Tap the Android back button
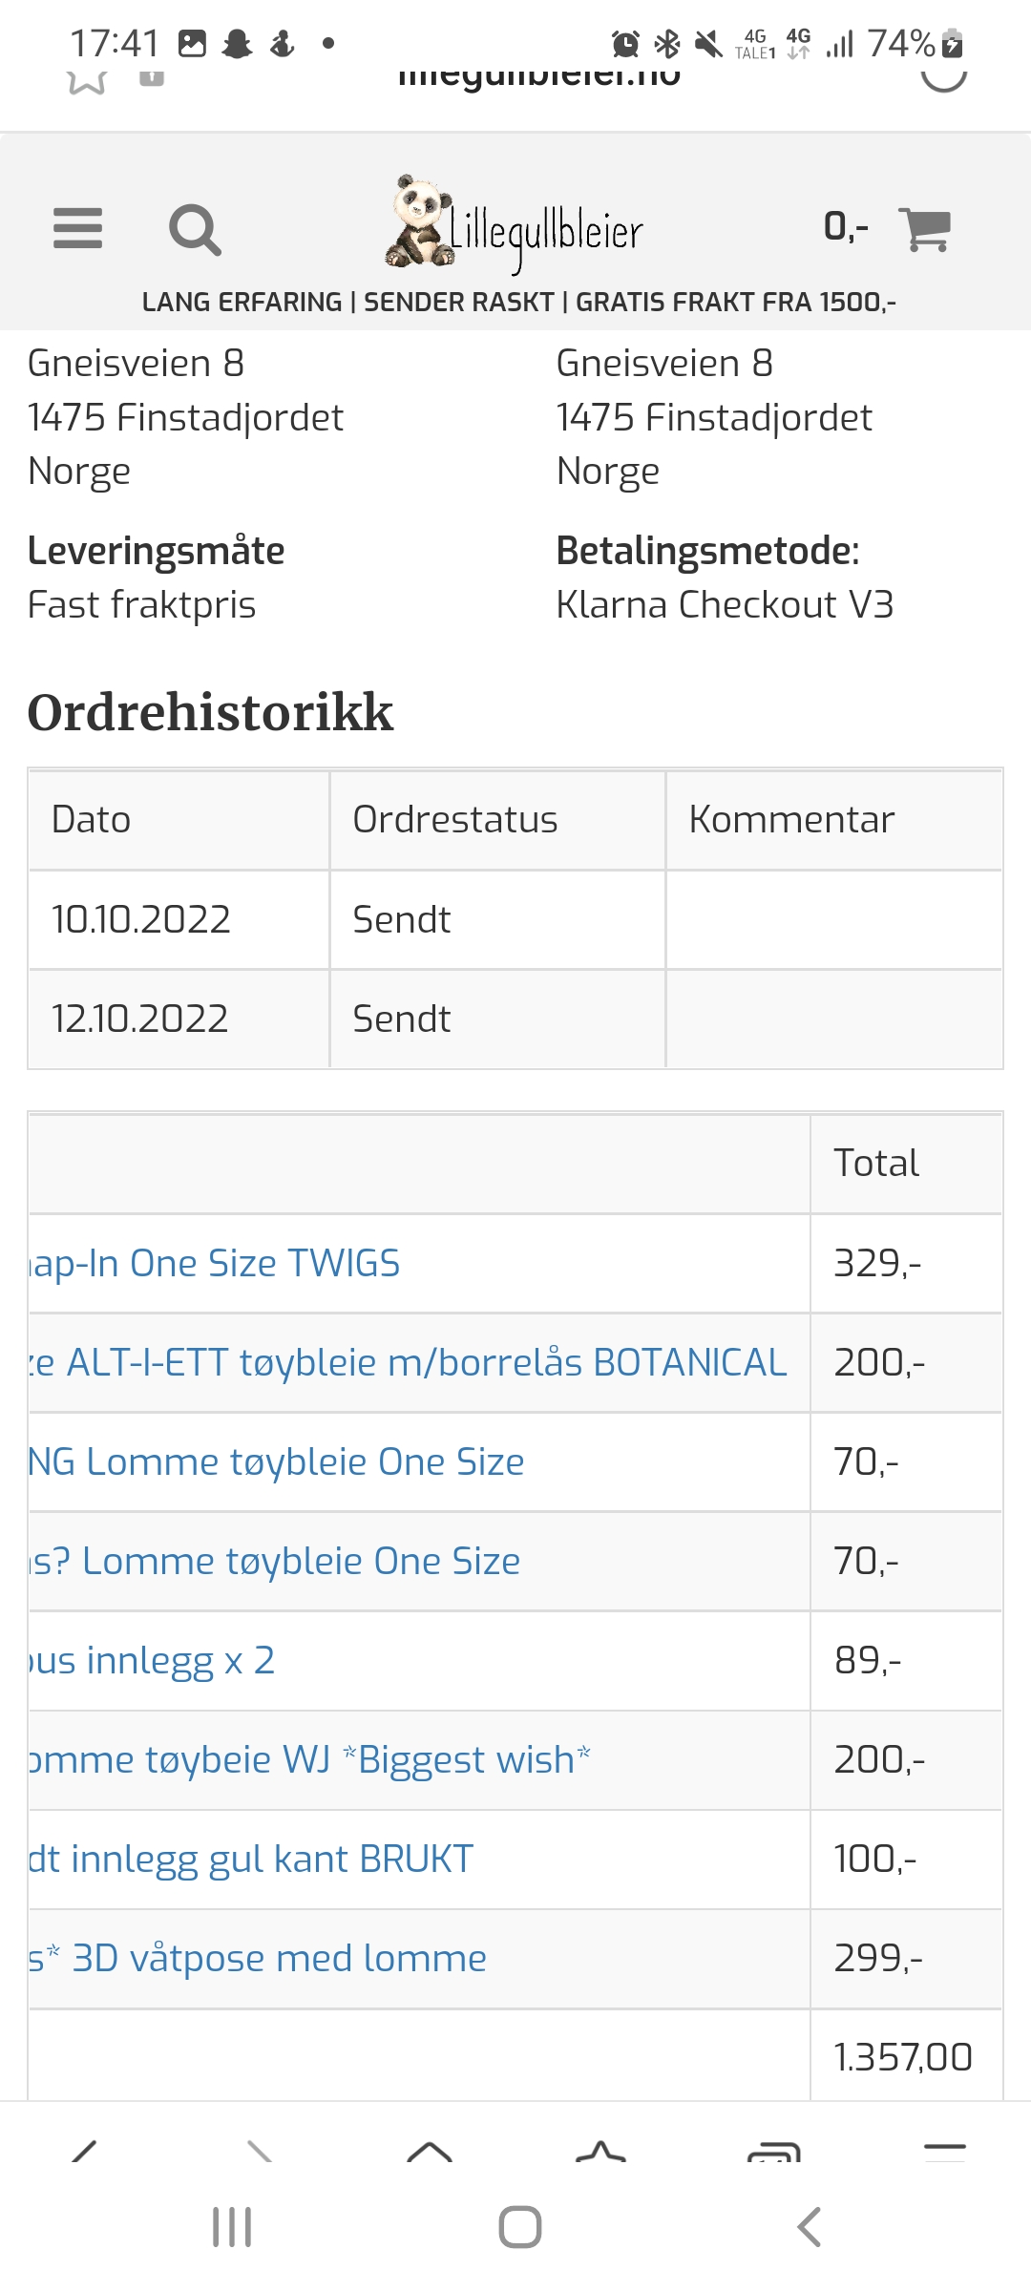Viewport: 1031px width, 2291px height. click(809, 2227)
